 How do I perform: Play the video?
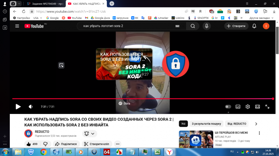click(x=18, y=106)
